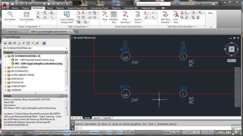Toggle ORTHO mode in status bar

58,133
